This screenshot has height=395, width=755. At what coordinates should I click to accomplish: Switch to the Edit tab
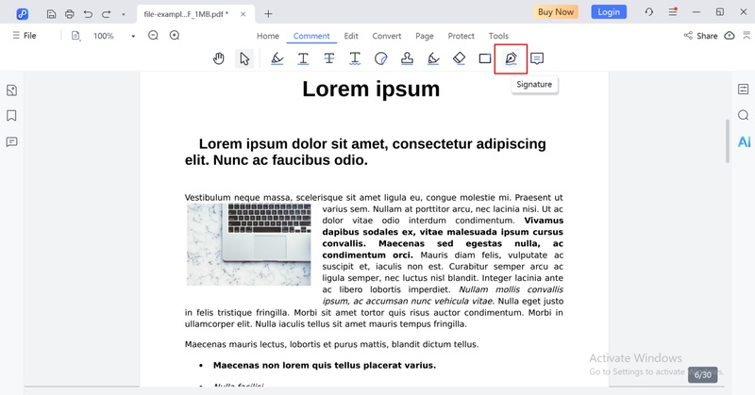click(x=351, y=36)
